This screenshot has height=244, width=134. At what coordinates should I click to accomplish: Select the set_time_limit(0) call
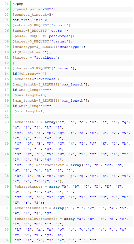click(32, 20)
